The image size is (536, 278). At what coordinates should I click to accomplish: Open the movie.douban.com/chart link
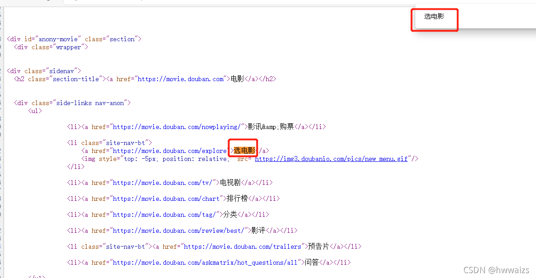166,199
